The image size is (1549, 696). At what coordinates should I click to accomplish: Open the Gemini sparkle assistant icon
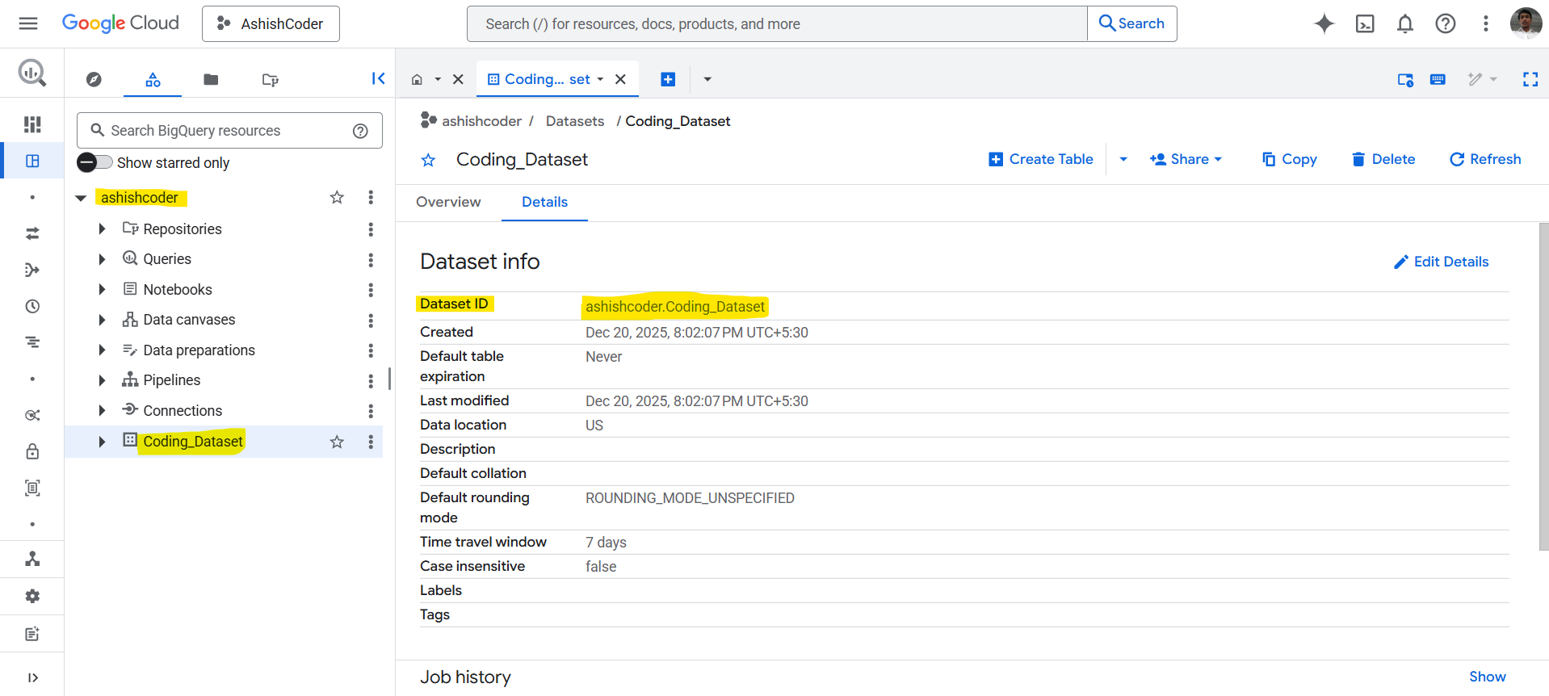pos(1324,23)
